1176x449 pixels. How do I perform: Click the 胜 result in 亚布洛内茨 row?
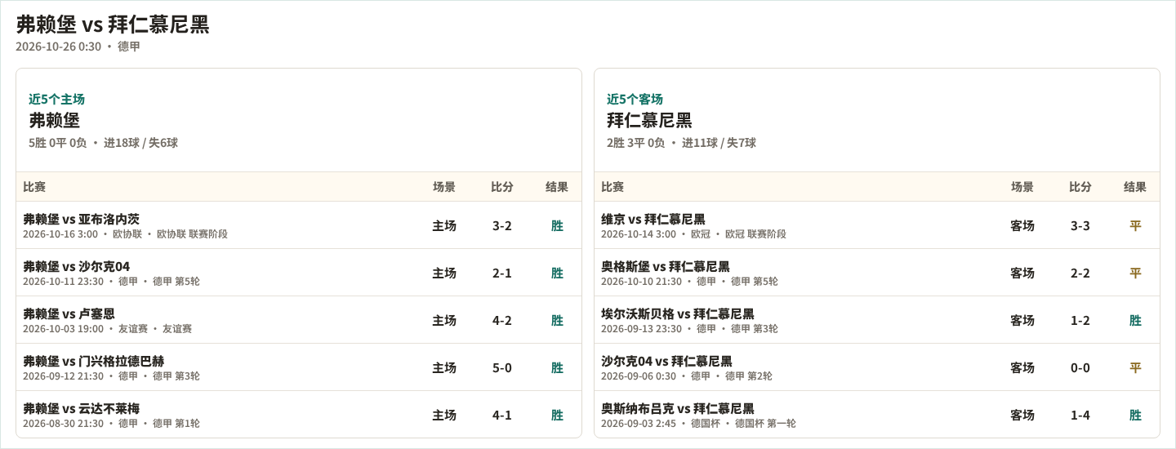tap(557, 225)
